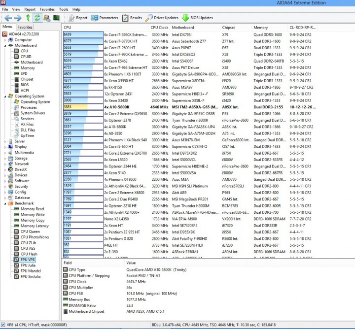Expand the Multimedia tree node
Image resolution: width=355 pixels, height=329 pixels.
click(5, 153)
